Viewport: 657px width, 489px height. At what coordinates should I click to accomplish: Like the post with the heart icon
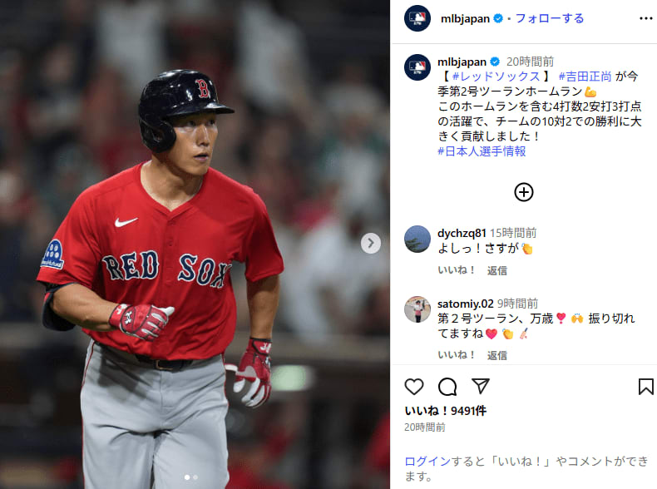pos(414,387)
